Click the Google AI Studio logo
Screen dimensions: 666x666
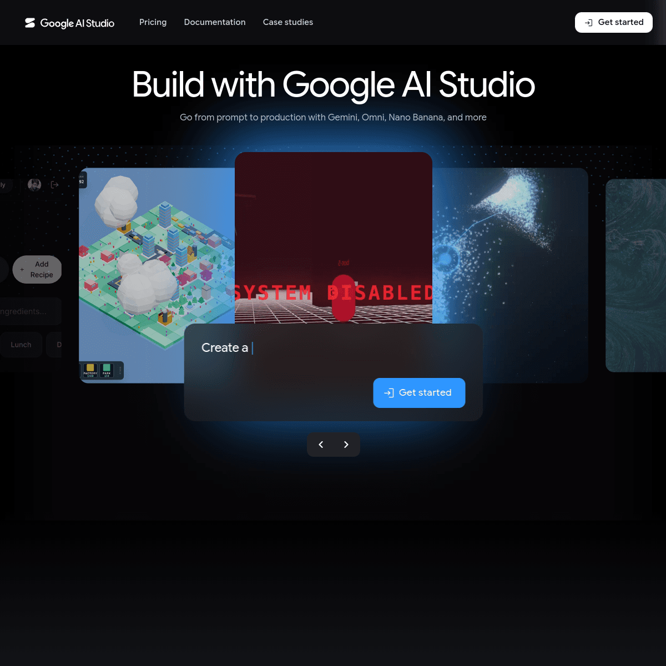pos(69,23)
